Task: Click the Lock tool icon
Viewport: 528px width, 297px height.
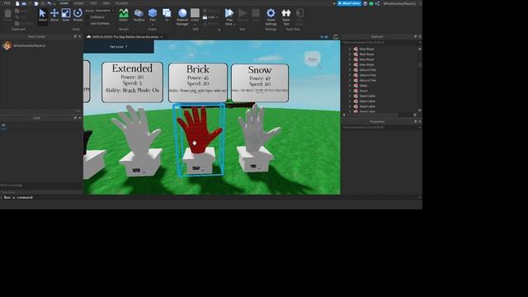Action: [205, 17]
